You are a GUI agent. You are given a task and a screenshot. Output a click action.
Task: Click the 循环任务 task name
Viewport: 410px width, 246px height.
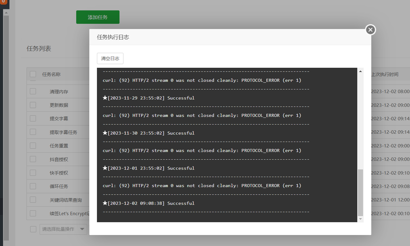click(59, 186)
